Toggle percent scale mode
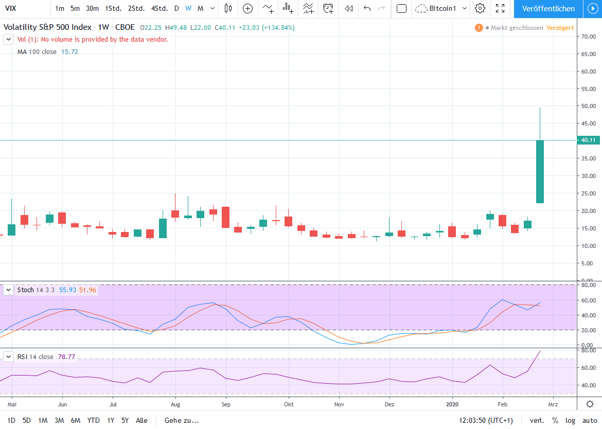The width and height of the screenshot is (602, 429). (x=555, y=420)
